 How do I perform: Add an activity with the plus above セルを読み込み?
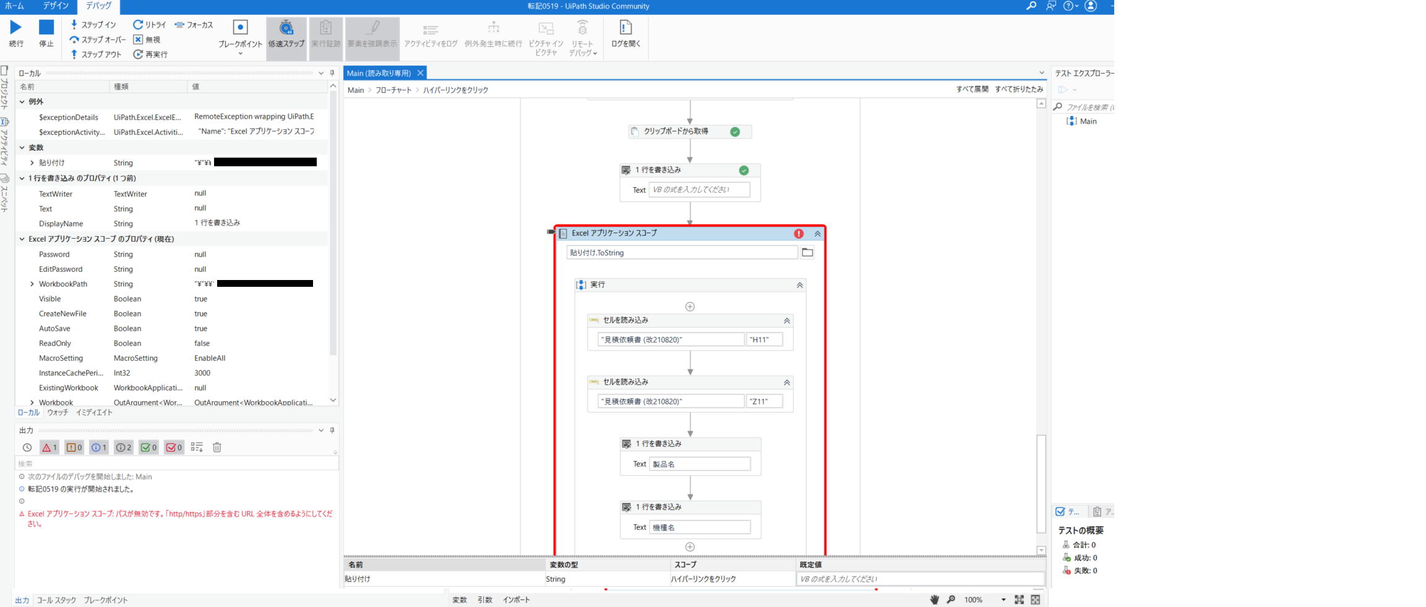click(x=690, y=307)
